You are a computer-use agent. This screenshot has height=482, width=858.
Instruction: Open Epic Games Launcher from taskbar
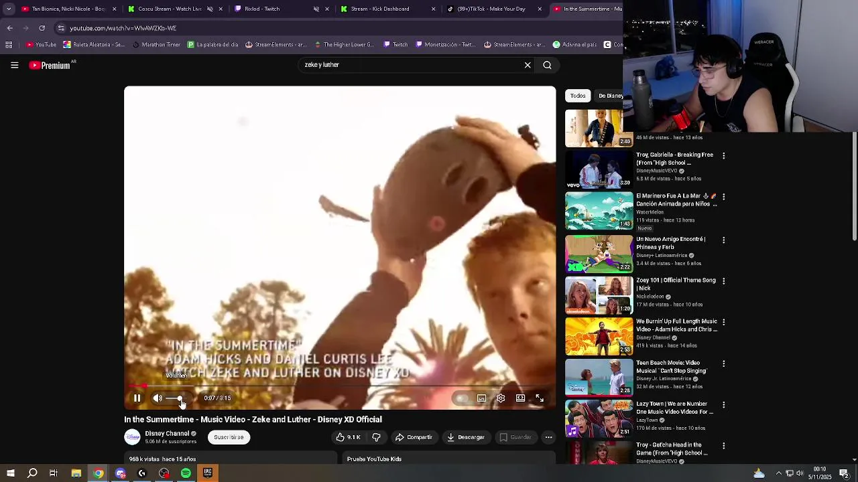(208, 473)
